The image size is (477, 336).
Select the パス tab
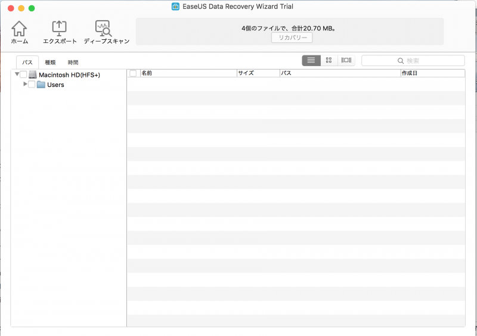pyautogui.click(x=27, y=63)
